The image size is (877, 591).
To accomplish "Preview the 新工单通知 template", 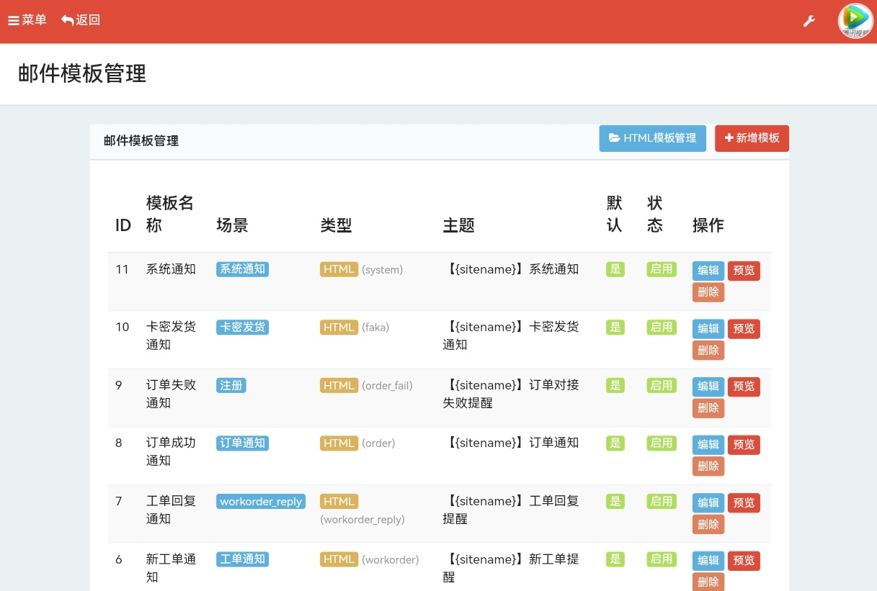I will pyautogui.click(x=744, y=561).
